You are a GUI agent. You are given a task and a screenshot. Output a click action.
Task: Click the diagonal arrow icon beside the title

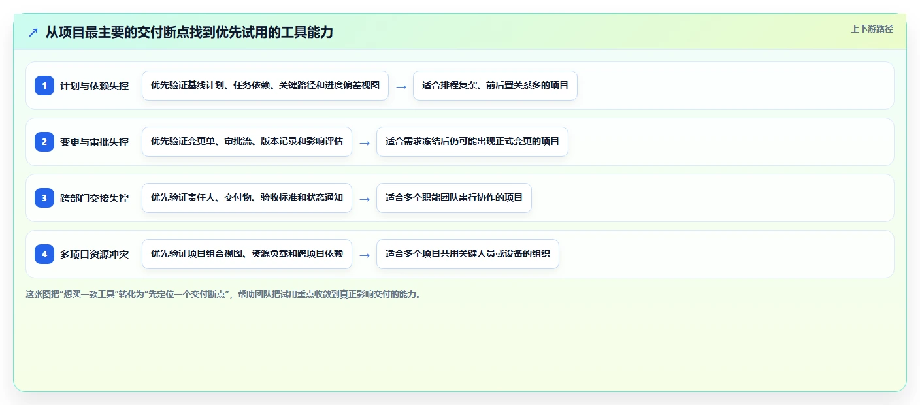33,32
